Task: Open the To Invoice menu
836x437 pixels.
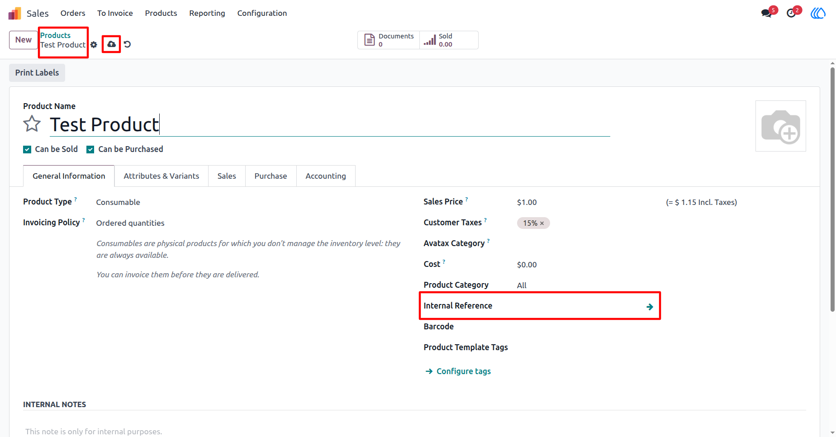Action: click(115, 13)
